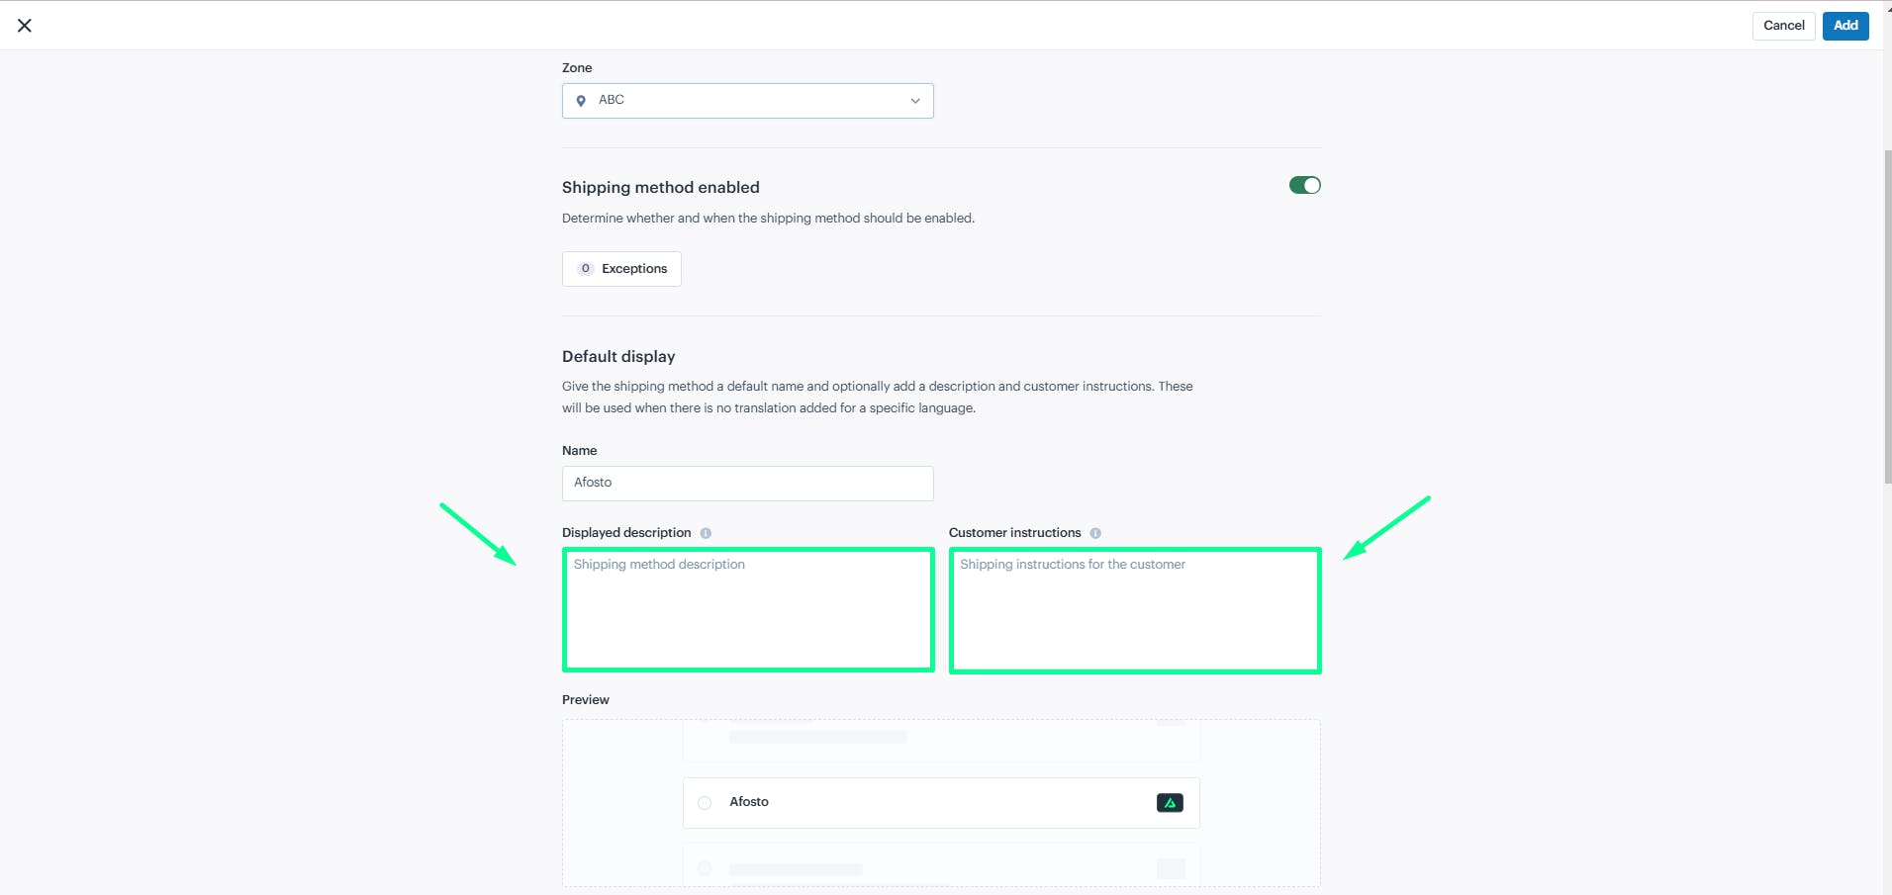
Task: Click the Afosto logo badge in preview
Action: coord(1170,803)
